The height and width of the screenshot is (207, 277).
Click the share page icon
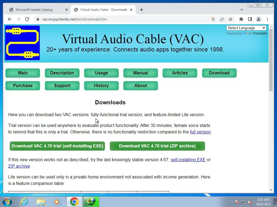pyautogui.click(x=222, y=19)
